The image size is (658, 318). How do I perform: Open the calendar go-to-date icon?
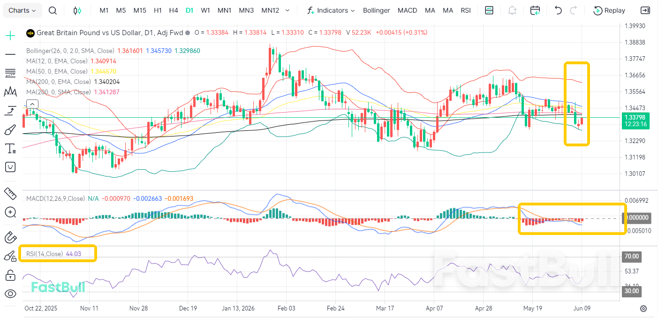535,10
